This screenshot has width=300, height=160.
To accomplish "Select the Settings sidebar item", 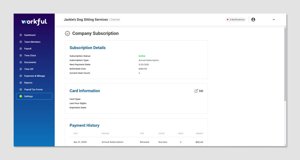I will pos(34,96).
